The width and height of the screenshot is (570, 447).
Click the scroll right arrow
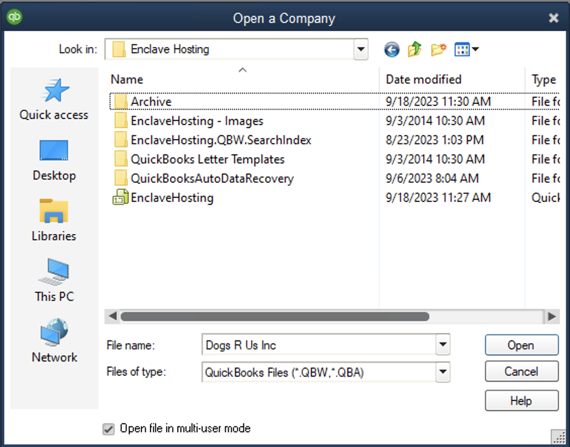tap(552, 317)
